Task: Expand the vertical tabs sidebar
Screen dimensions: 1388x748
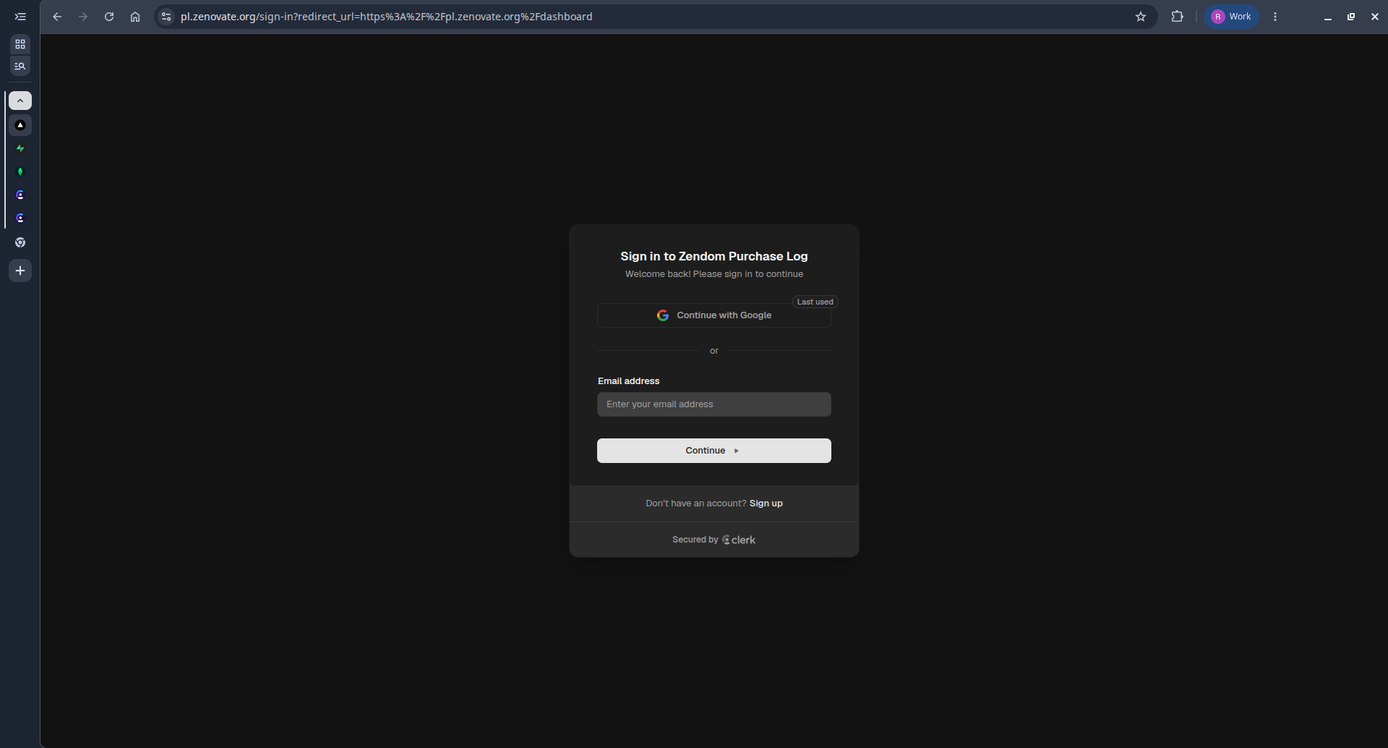Action: pos(20,17)
